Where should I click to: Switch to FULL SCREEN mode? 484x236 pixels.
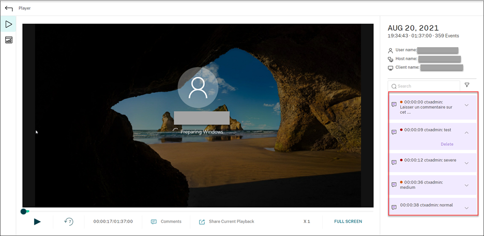[348, 222]
